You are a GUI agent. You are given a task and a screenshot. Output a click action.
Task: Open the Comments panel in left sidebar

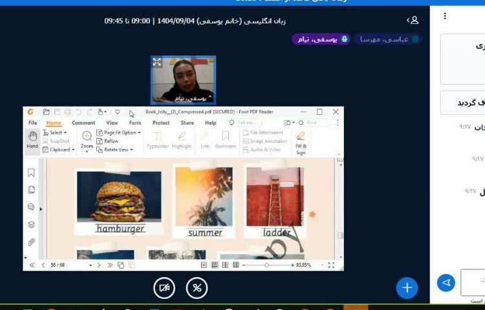(x=31, y=207)
